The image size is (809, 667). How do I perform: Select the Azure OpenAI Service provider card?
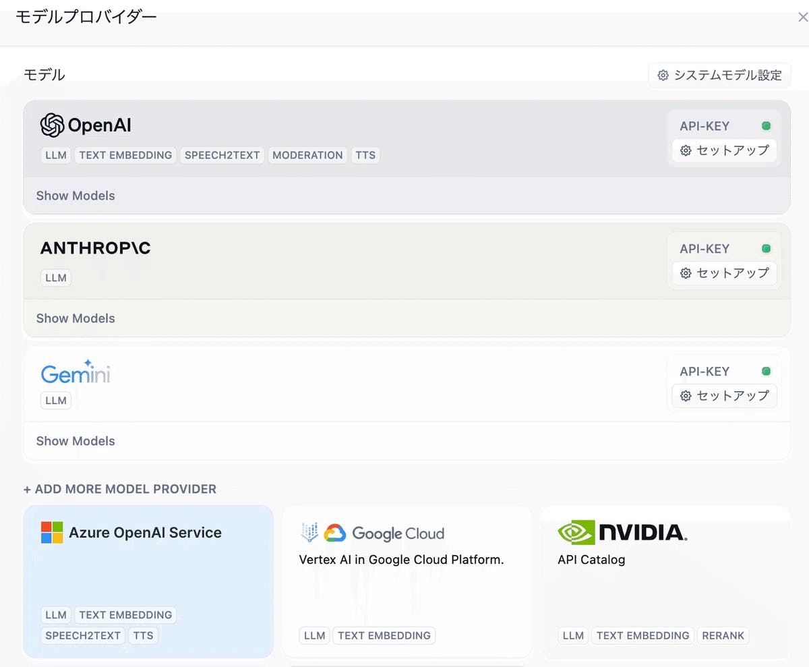pyautogui.click(x=148, y=573)
